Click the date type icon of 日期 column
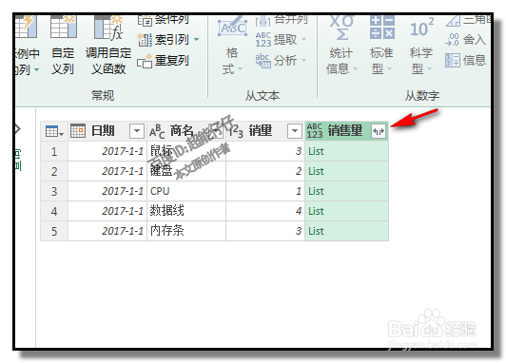Viewport: 506px width, 363px height. [x=78, y=130]
